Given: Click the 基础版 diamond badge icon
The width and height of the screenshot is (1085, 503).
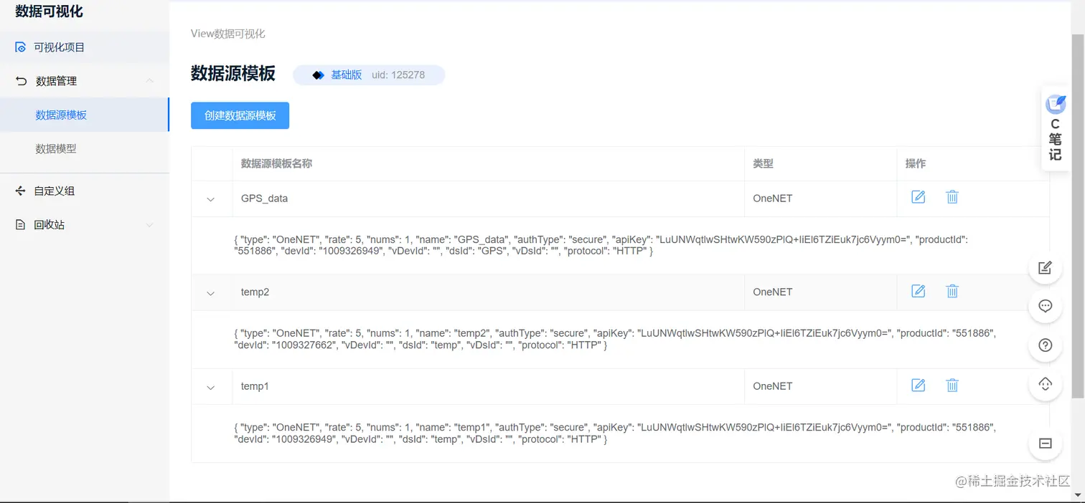Looking at the screenshot, I should point(319,75).
